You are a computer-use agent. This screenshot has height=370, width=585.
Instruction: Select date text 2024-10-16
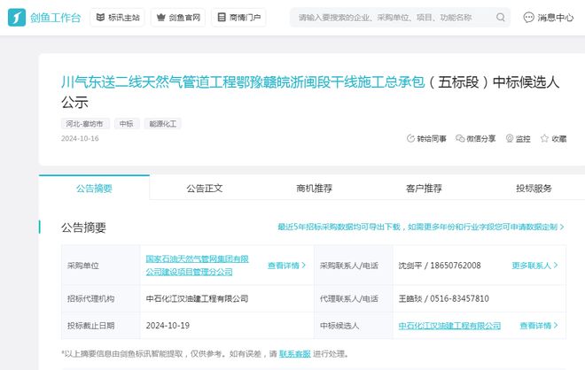click(80, 139)
